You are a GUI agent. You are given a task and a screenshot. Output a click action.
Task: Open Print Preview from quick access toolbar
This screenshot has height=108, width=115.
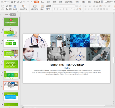coord(21,2)
